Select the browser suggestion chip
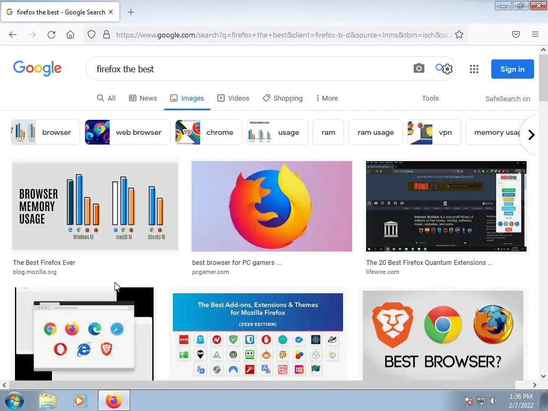 point(45,132)
